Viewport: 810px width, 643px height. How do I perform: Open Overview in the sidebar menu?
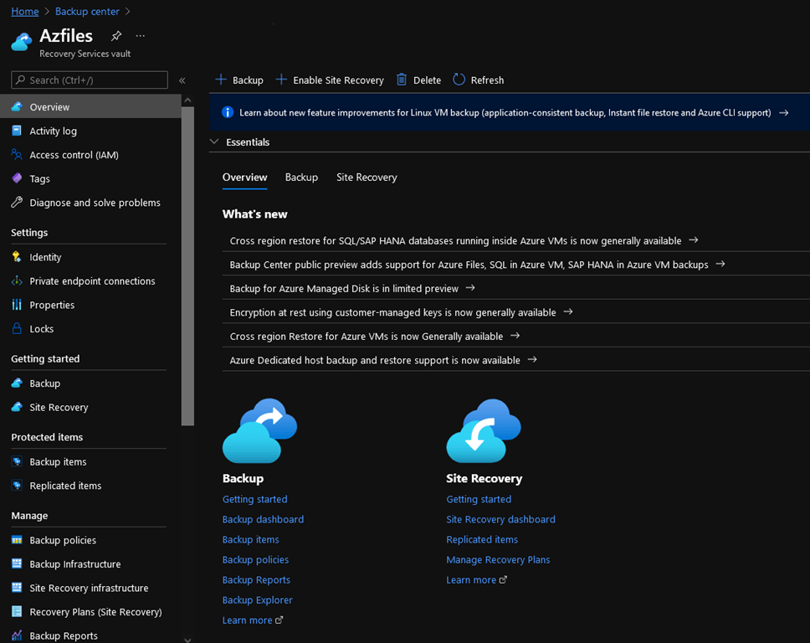(x=90, y=107)
